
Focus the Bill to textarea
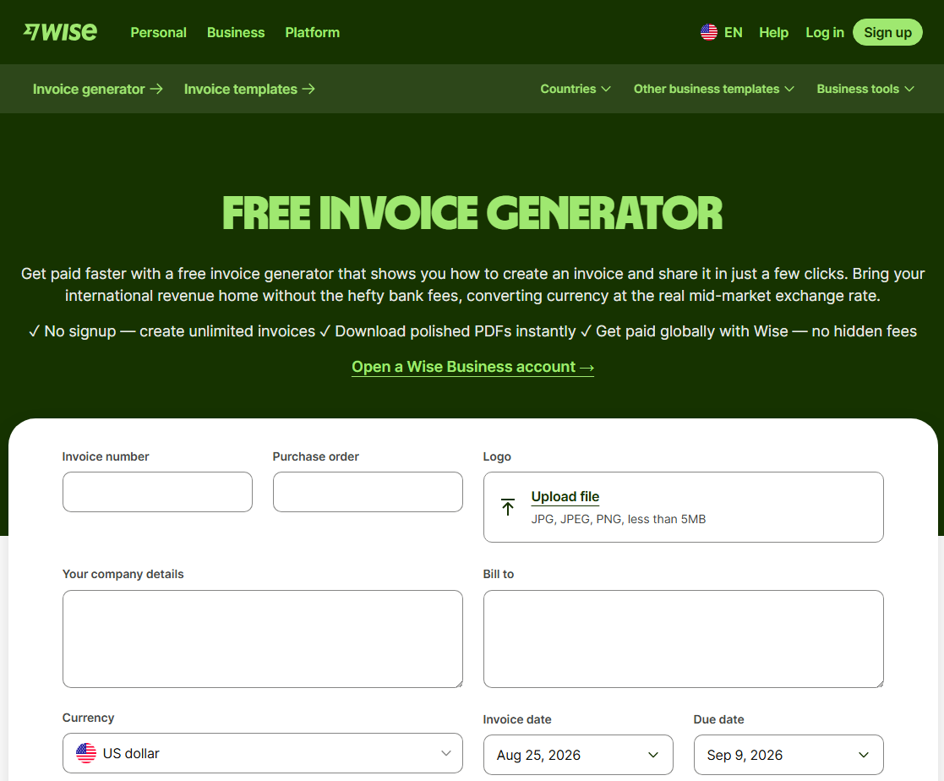click(684, 639)
